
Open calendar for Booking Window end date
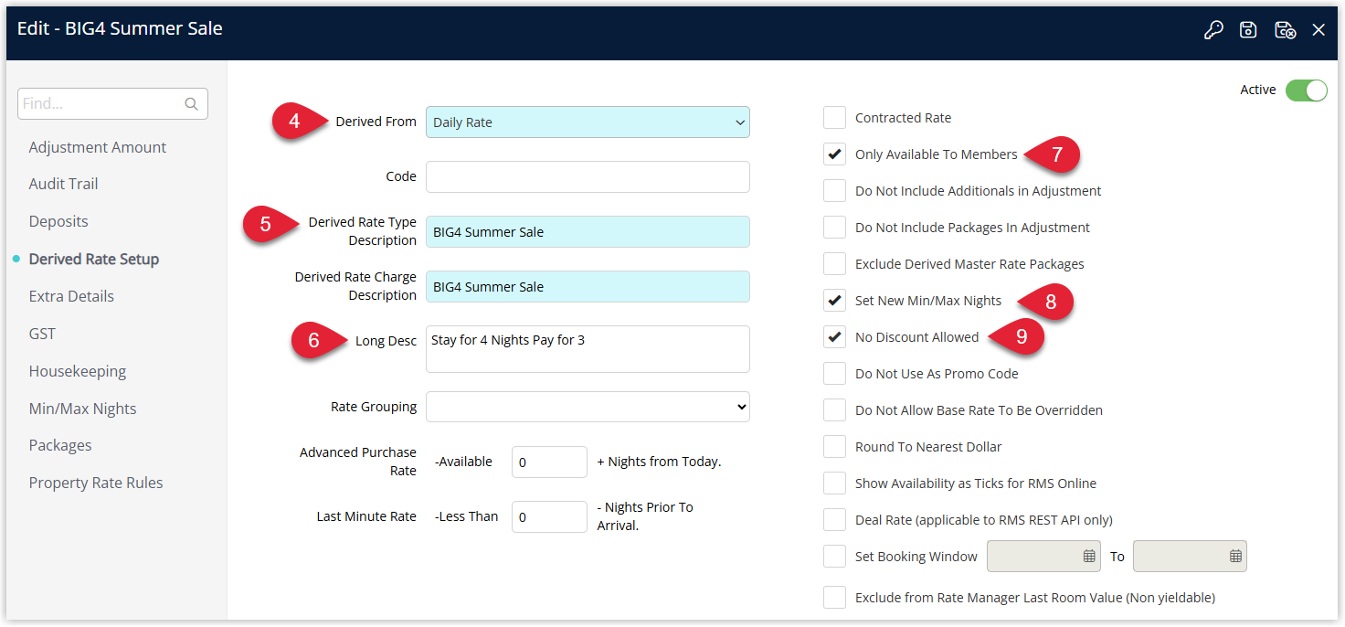[1235, 556]
